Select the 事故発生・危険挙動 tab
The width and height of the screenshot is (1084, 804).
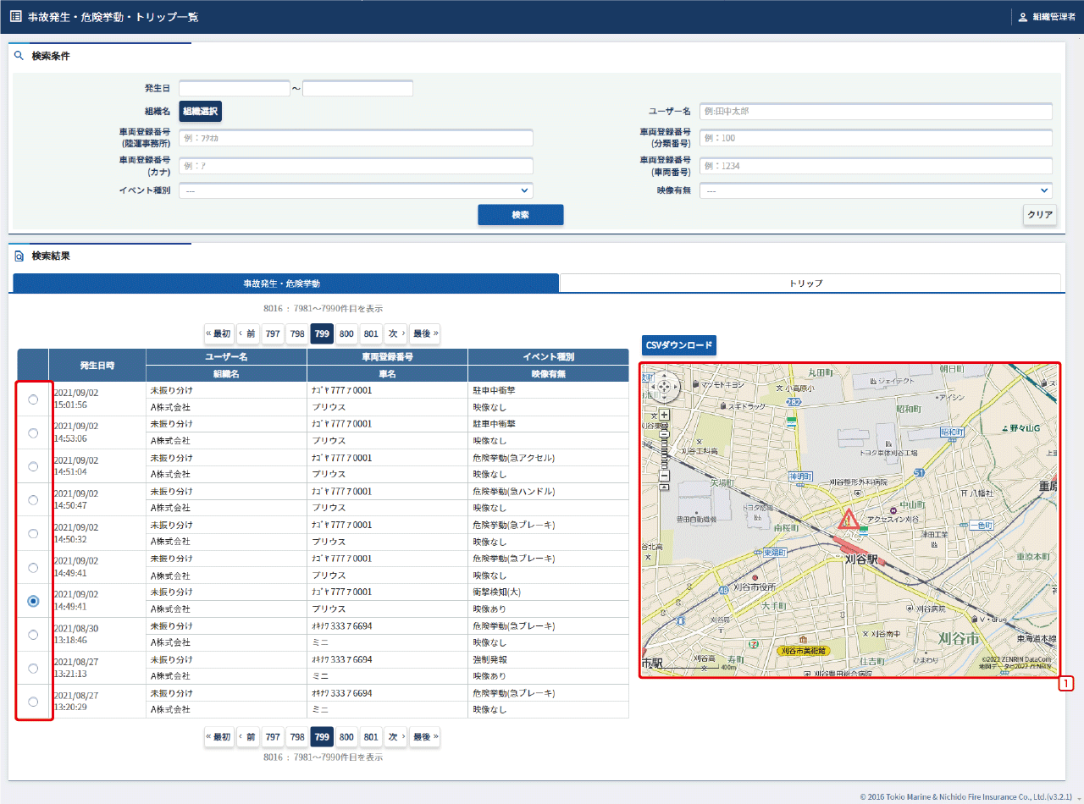click(x=285, y=284)
